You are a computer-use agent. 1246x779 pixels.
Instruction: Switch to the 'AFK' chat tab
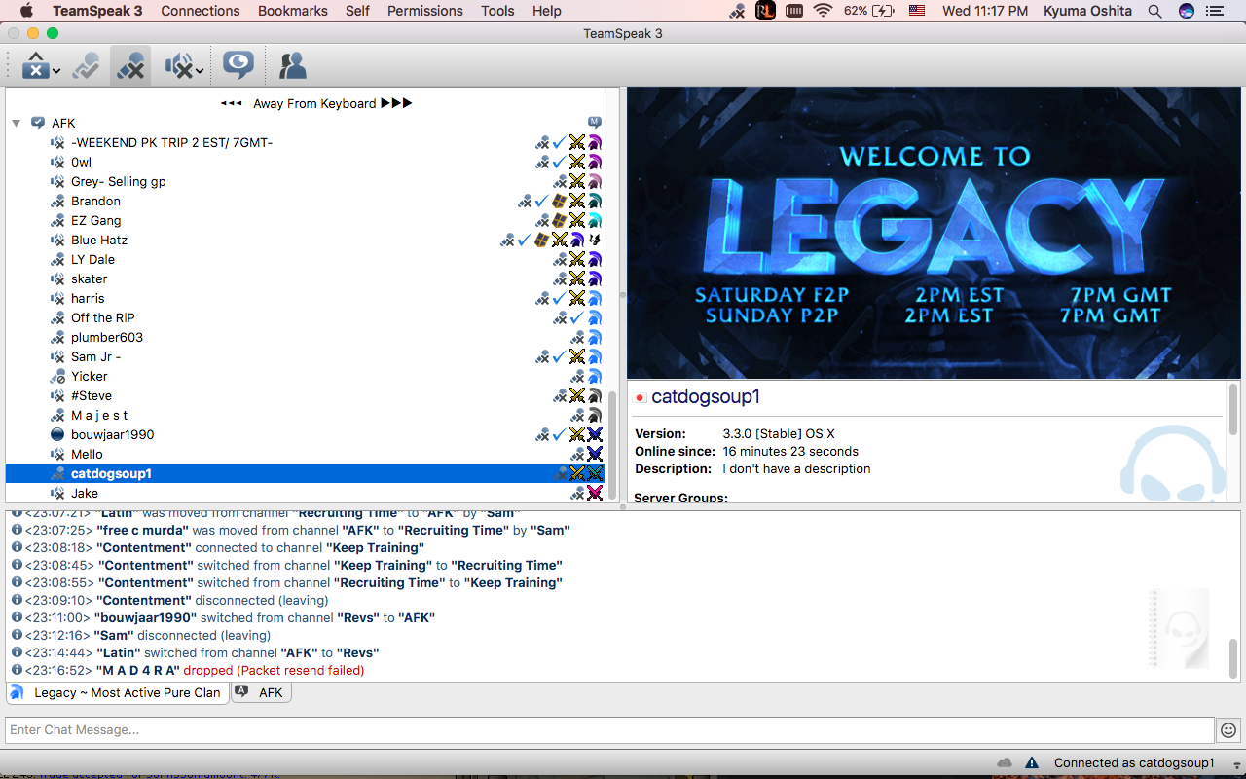click(261, 693)
